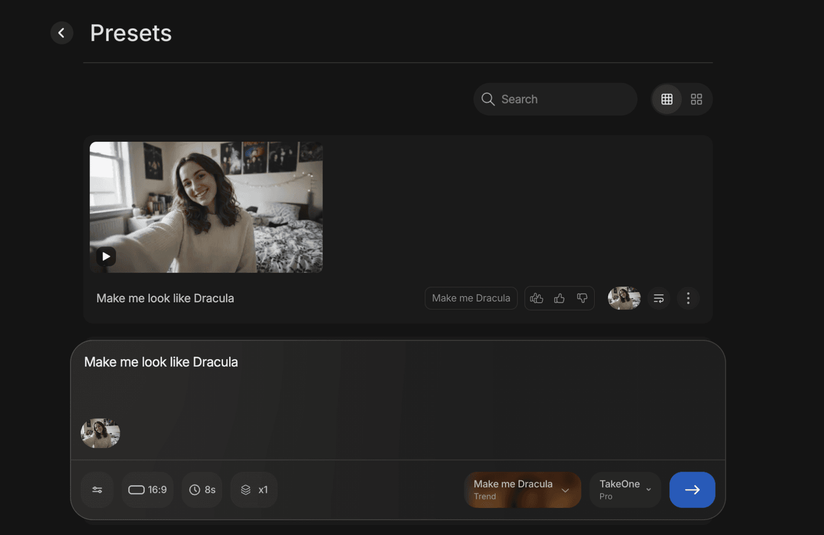Click the search magnifier icon

tap(488, 99)
